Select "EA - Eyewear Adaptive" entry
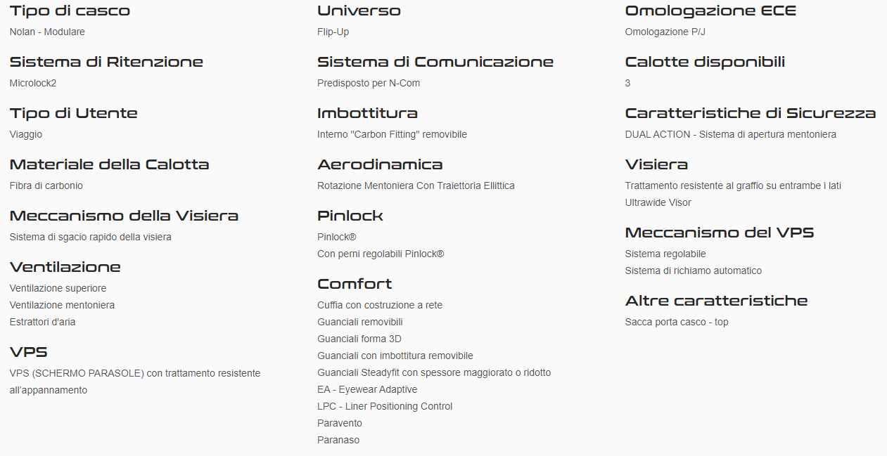The image size is (887, 456). (x=367, y=389)
